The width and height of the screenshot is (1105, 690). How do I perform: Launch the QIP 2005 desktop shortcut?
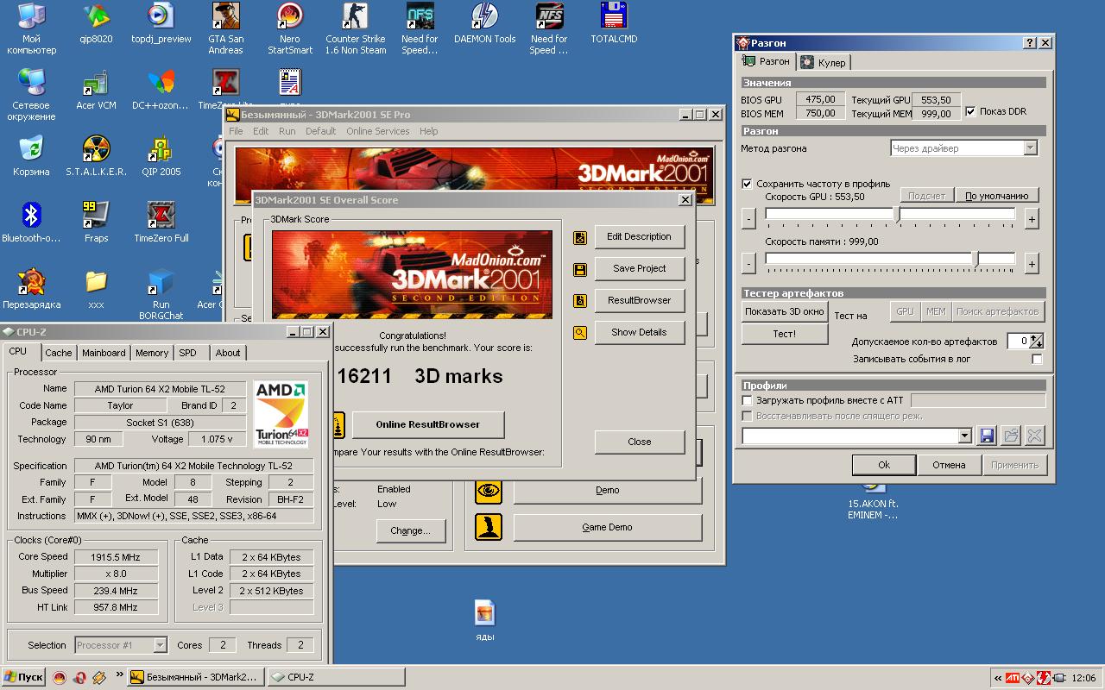(161, 148)
